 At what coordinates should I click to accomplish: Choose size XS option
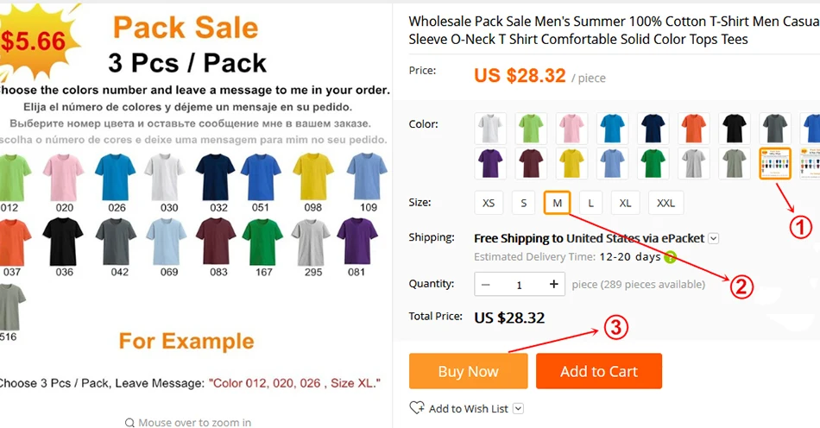point(489,203)
